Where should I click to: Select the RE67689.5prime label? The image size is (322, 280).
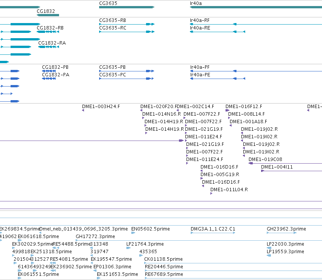point(164,274)
